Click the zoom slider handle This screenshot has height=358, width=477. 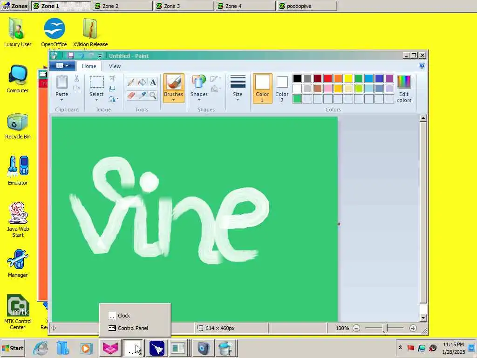coord(385,328)
